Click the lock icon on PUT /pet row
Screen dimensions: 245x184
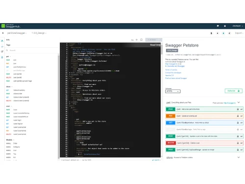[238, 116]
